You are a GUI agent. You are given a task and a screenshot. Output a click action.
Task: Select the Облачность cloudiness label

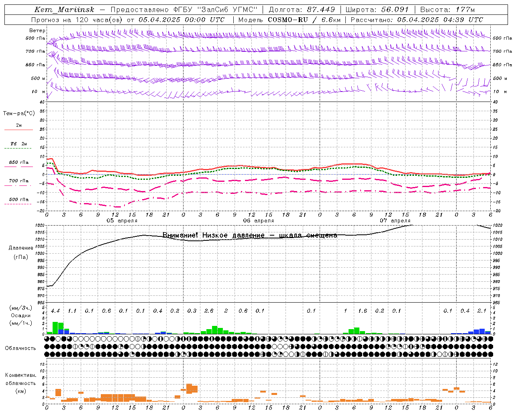coord(20,348)
